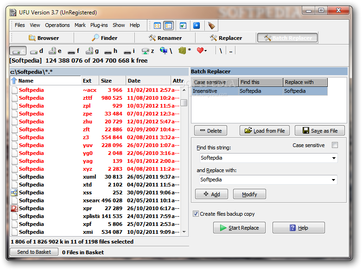The height and width of the screenshot is (270, 362).
Task: Click Send to Basket button
Action: coord(34,252)
